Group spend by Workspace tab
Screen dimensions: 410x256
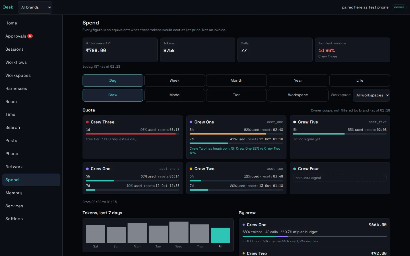298,95
